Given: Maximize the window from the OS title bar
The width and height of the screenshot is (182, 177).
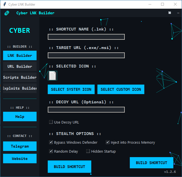Looking at the screenshot, I should [162, 4].
